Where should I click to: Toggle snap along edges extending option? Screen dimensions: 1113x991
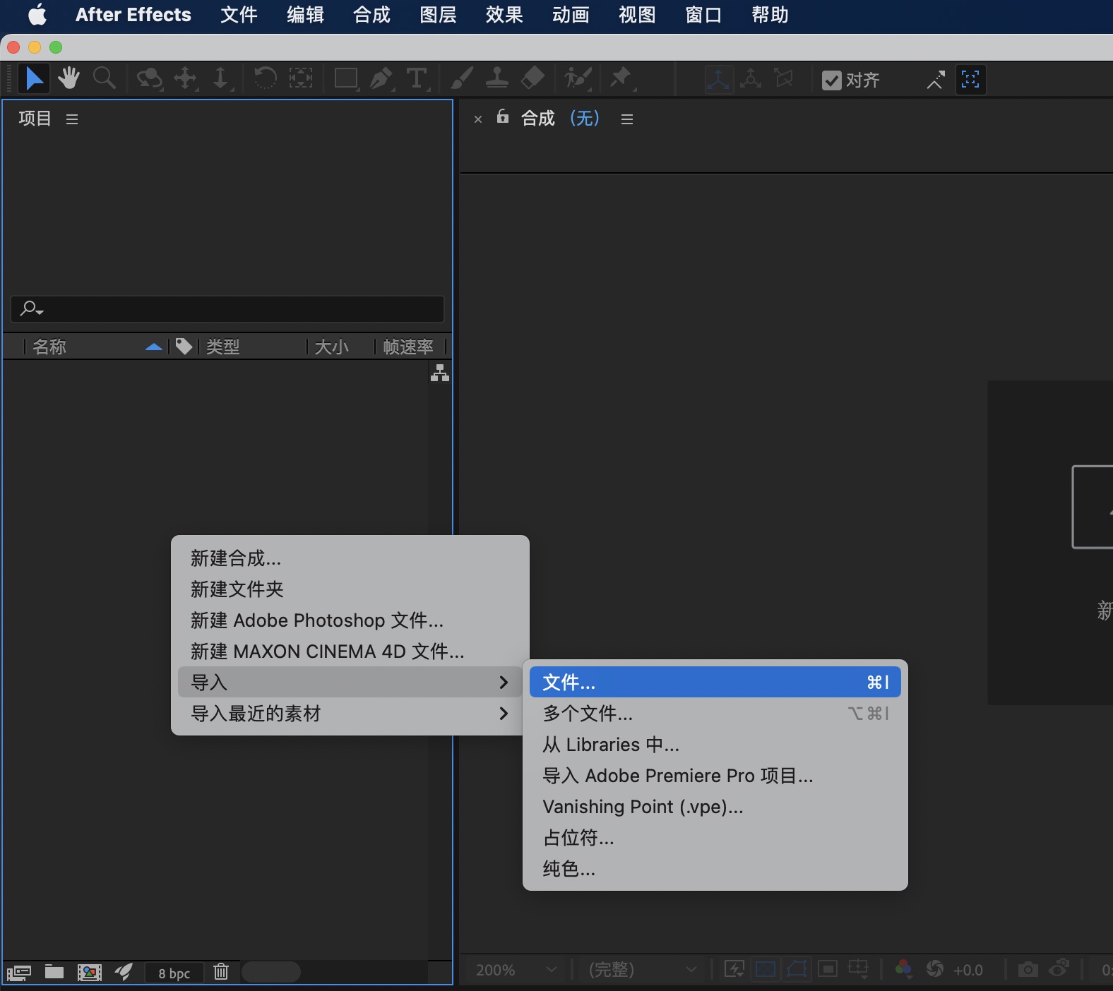pos(935,80)
